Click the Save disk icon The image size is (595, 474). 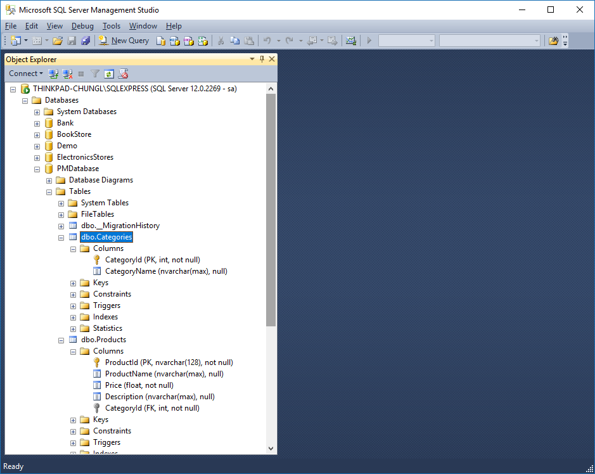coord(72,41)
